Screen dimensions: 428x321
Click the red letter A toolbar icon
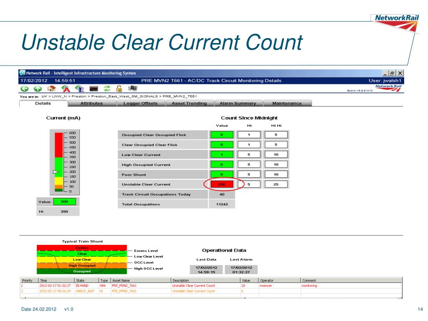tap(66, 89)
